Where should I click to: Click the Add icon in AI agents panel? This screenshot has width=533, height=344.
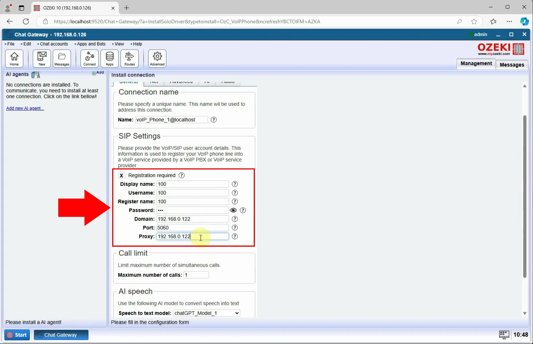pyautogui.click(x=98, y=73)
